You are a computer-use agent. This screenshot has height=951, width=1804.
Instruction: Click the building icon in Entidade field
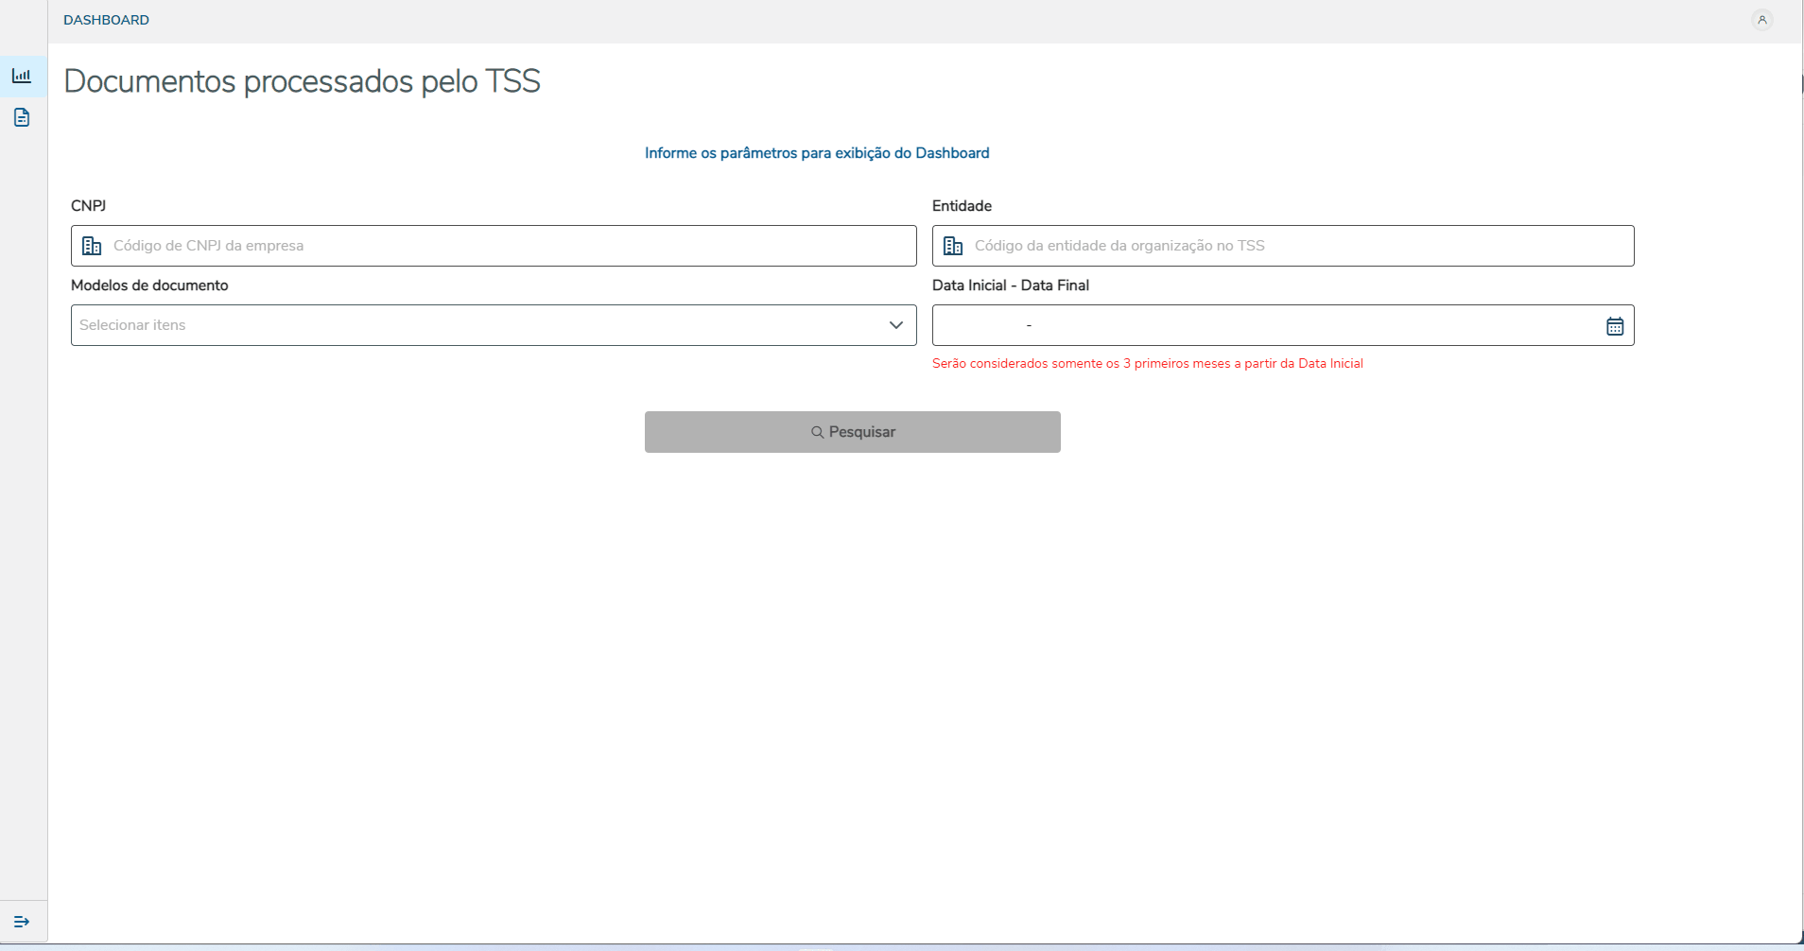[x=953, y=246]
